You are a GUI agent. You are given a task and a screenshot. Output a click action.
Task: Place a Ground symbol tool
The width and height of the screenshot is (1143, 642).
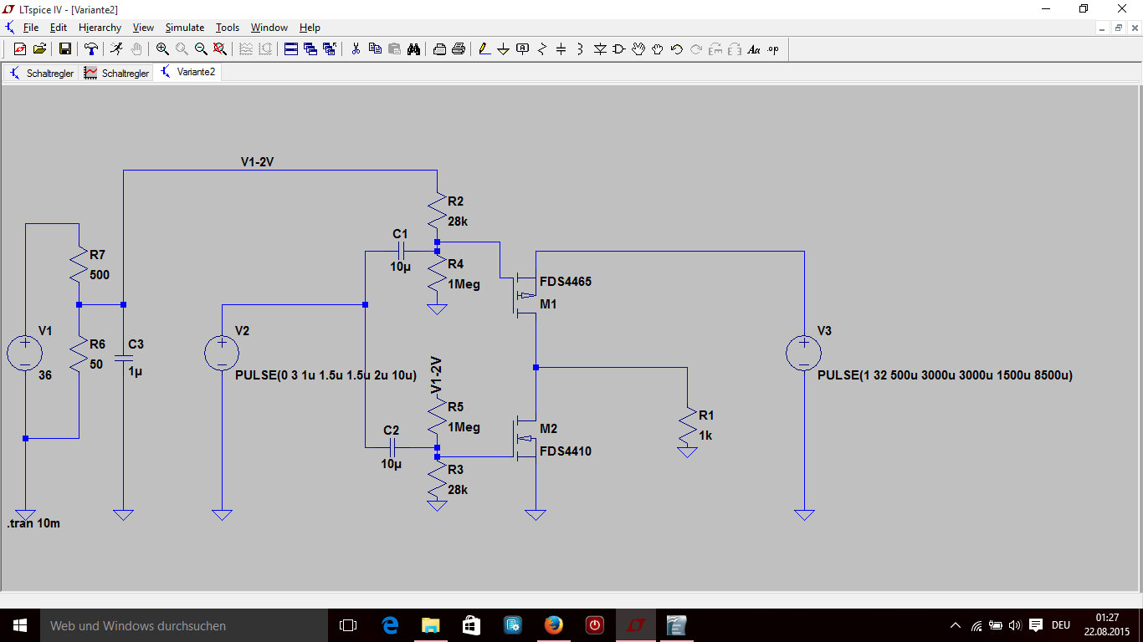pyautogui.click(x=504, y=49)
